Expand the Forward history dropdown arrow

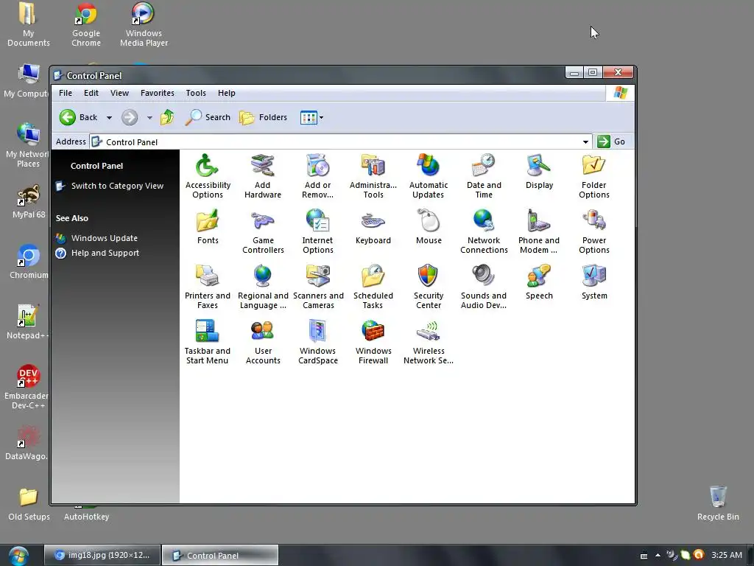pos(149,117)
